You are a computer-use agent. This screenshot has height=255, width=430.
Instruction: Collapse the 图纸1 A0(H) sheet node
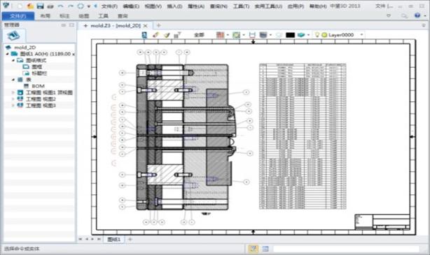tap(8, 54)
